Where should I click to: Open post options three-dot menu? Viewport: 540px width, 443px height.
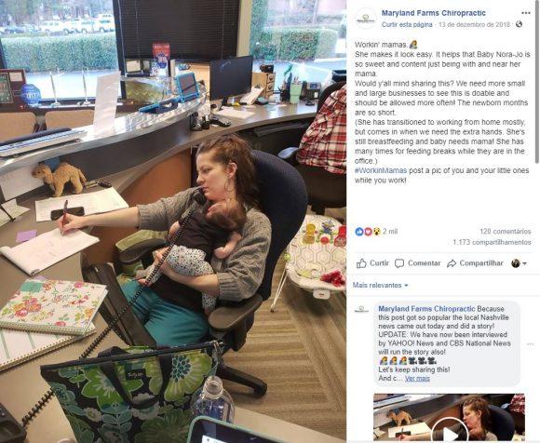526,13
